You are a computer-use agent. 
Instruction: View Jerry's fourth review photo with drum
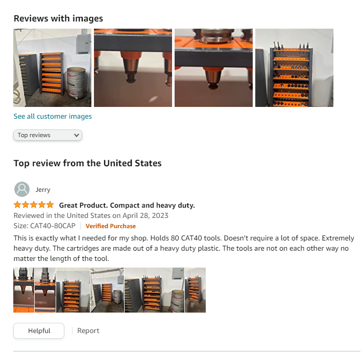(107, 290)
